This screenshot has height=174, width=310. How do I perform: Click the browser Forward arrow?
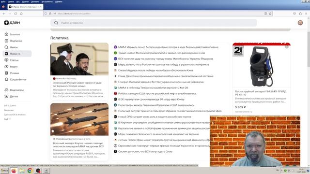10,14
